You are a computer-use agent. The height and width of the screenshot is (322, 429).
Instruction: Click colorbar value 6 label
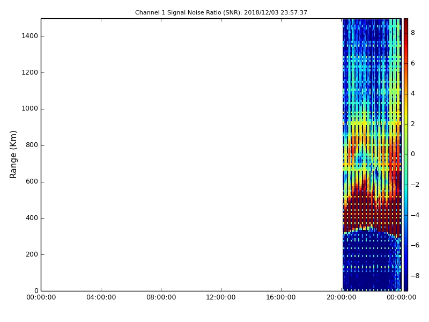point(413,63)
